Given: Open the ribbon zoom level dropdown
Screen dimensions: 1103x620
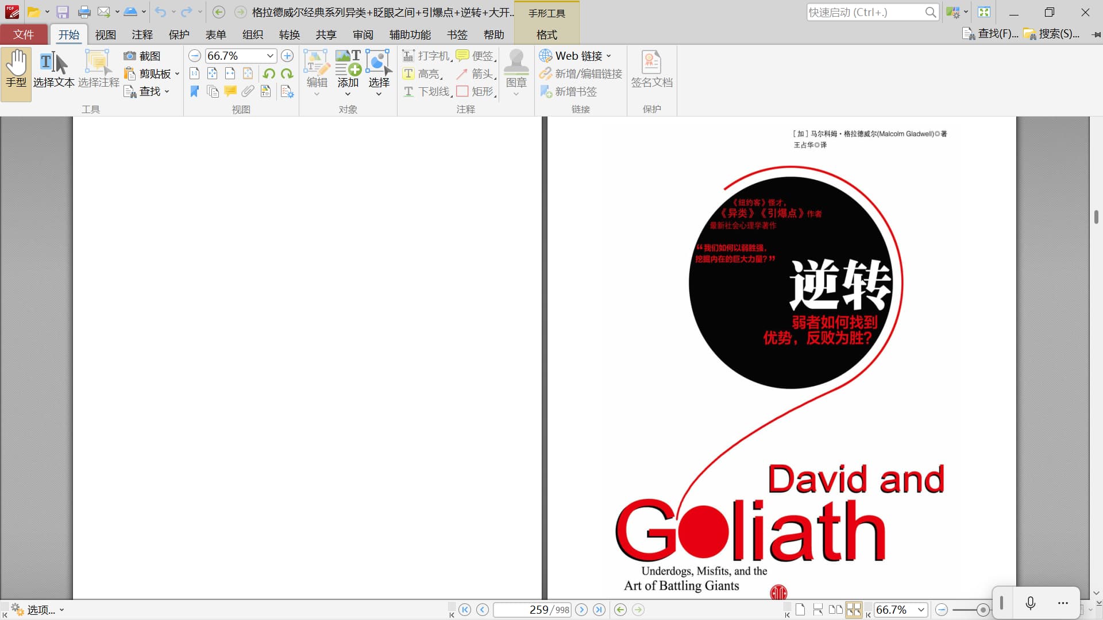Looking at the screenshot, I should pos(270,56).
